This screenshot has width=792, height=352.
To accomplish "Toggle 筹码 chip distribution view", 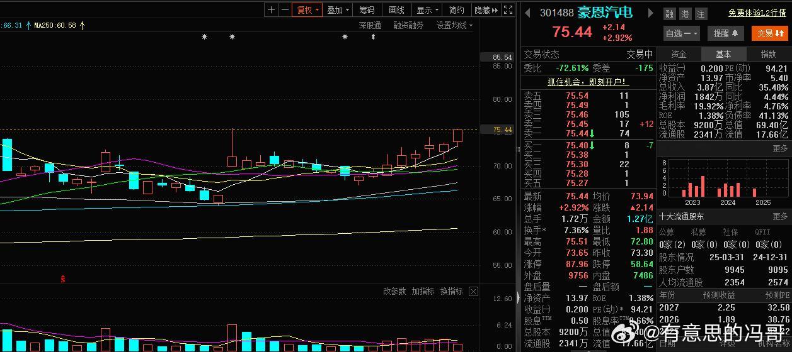I will 367,10.
